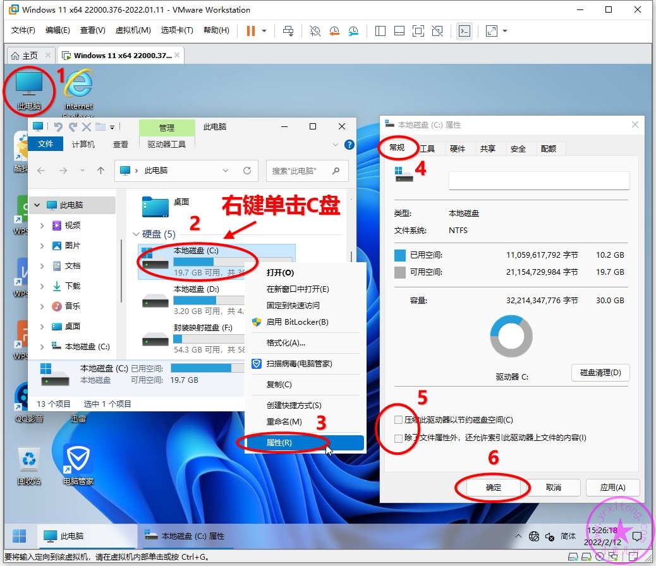Click the gray 可用空间 color swatch

coord(400,272)
